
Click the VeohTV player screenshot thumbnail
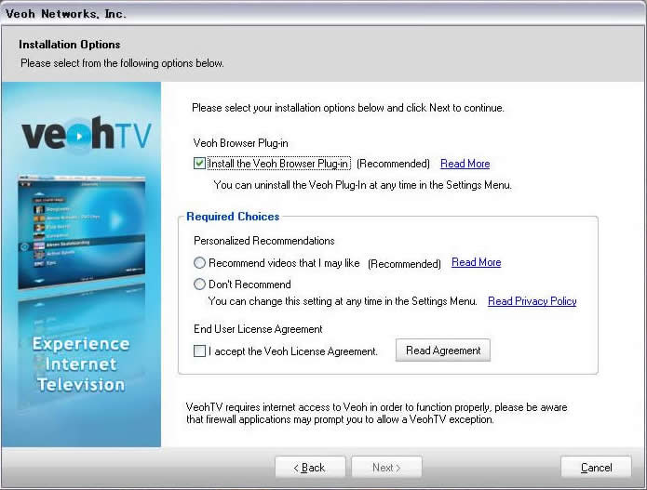click(x=82, y=232)
